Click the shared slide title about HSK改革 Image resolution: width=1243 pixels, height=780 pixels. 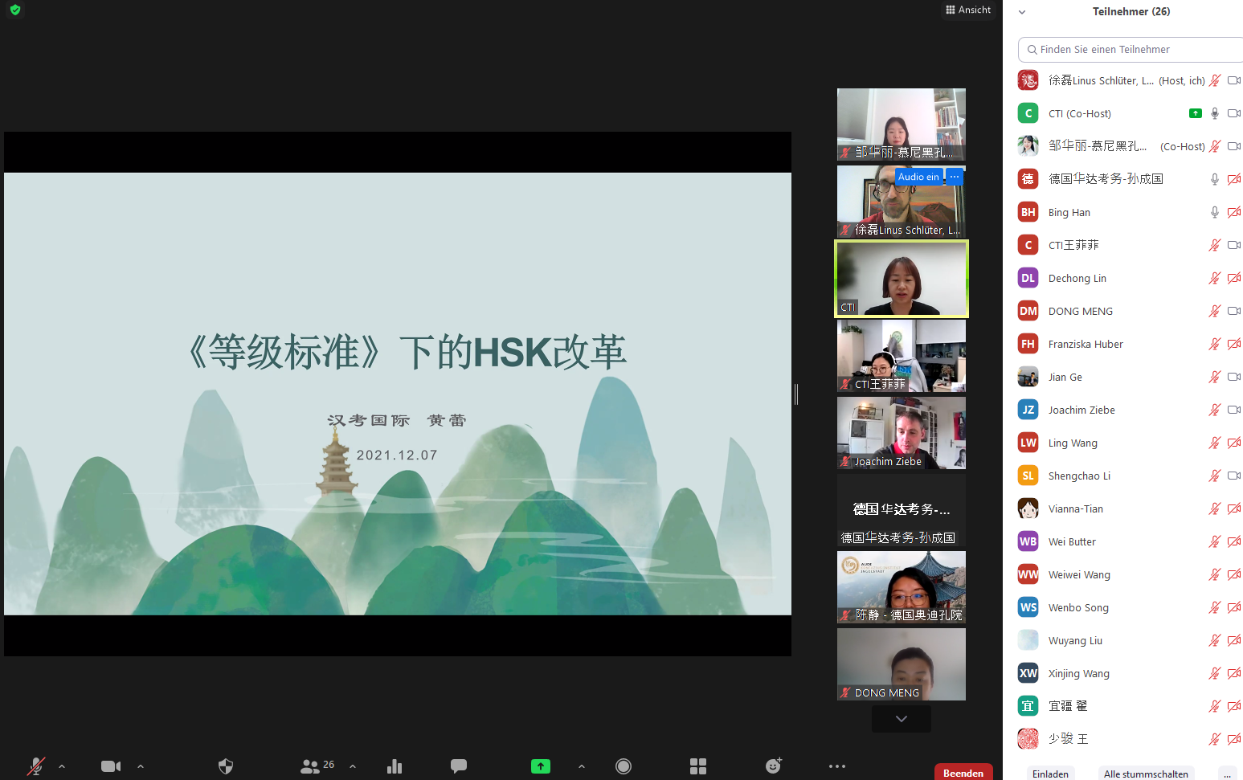(x=407, y=353)
